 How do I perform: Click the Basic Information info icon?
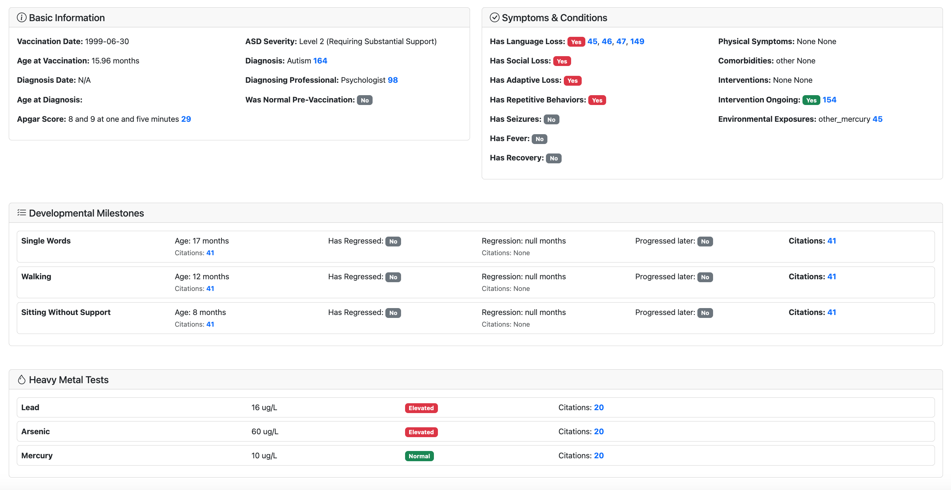click(22, 18)
